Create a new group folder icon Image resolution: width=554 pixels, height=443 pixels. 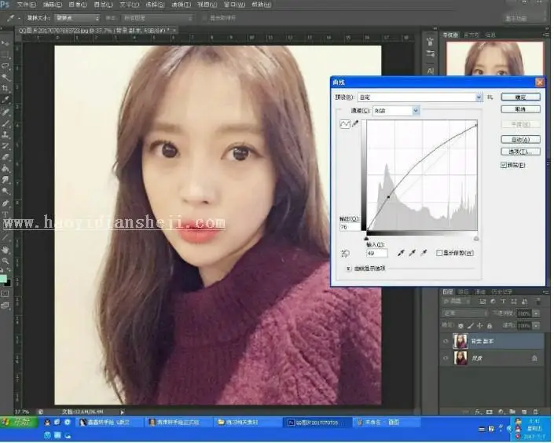coord(512,412)
